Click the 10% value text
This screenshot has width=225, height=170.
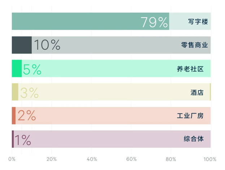47,45
